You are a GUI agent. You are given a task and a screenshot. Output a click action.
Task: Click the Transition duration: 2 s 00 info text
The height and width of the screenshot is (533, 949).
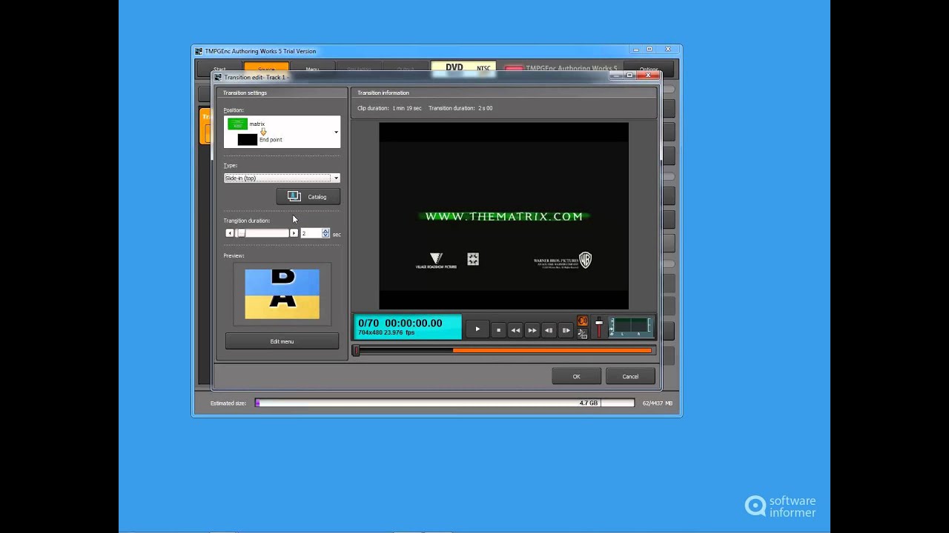tap(460, 108)
